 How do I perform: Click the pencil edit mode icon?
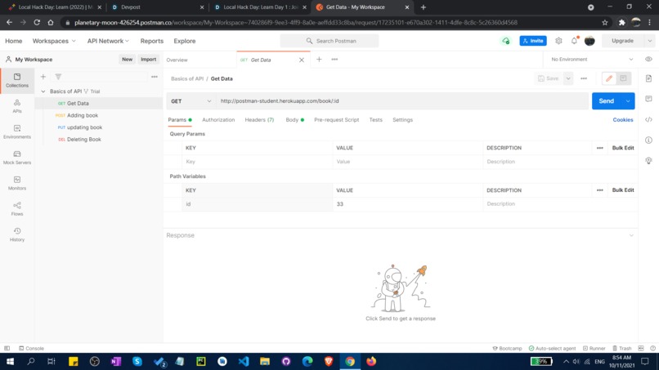point(609,78)
